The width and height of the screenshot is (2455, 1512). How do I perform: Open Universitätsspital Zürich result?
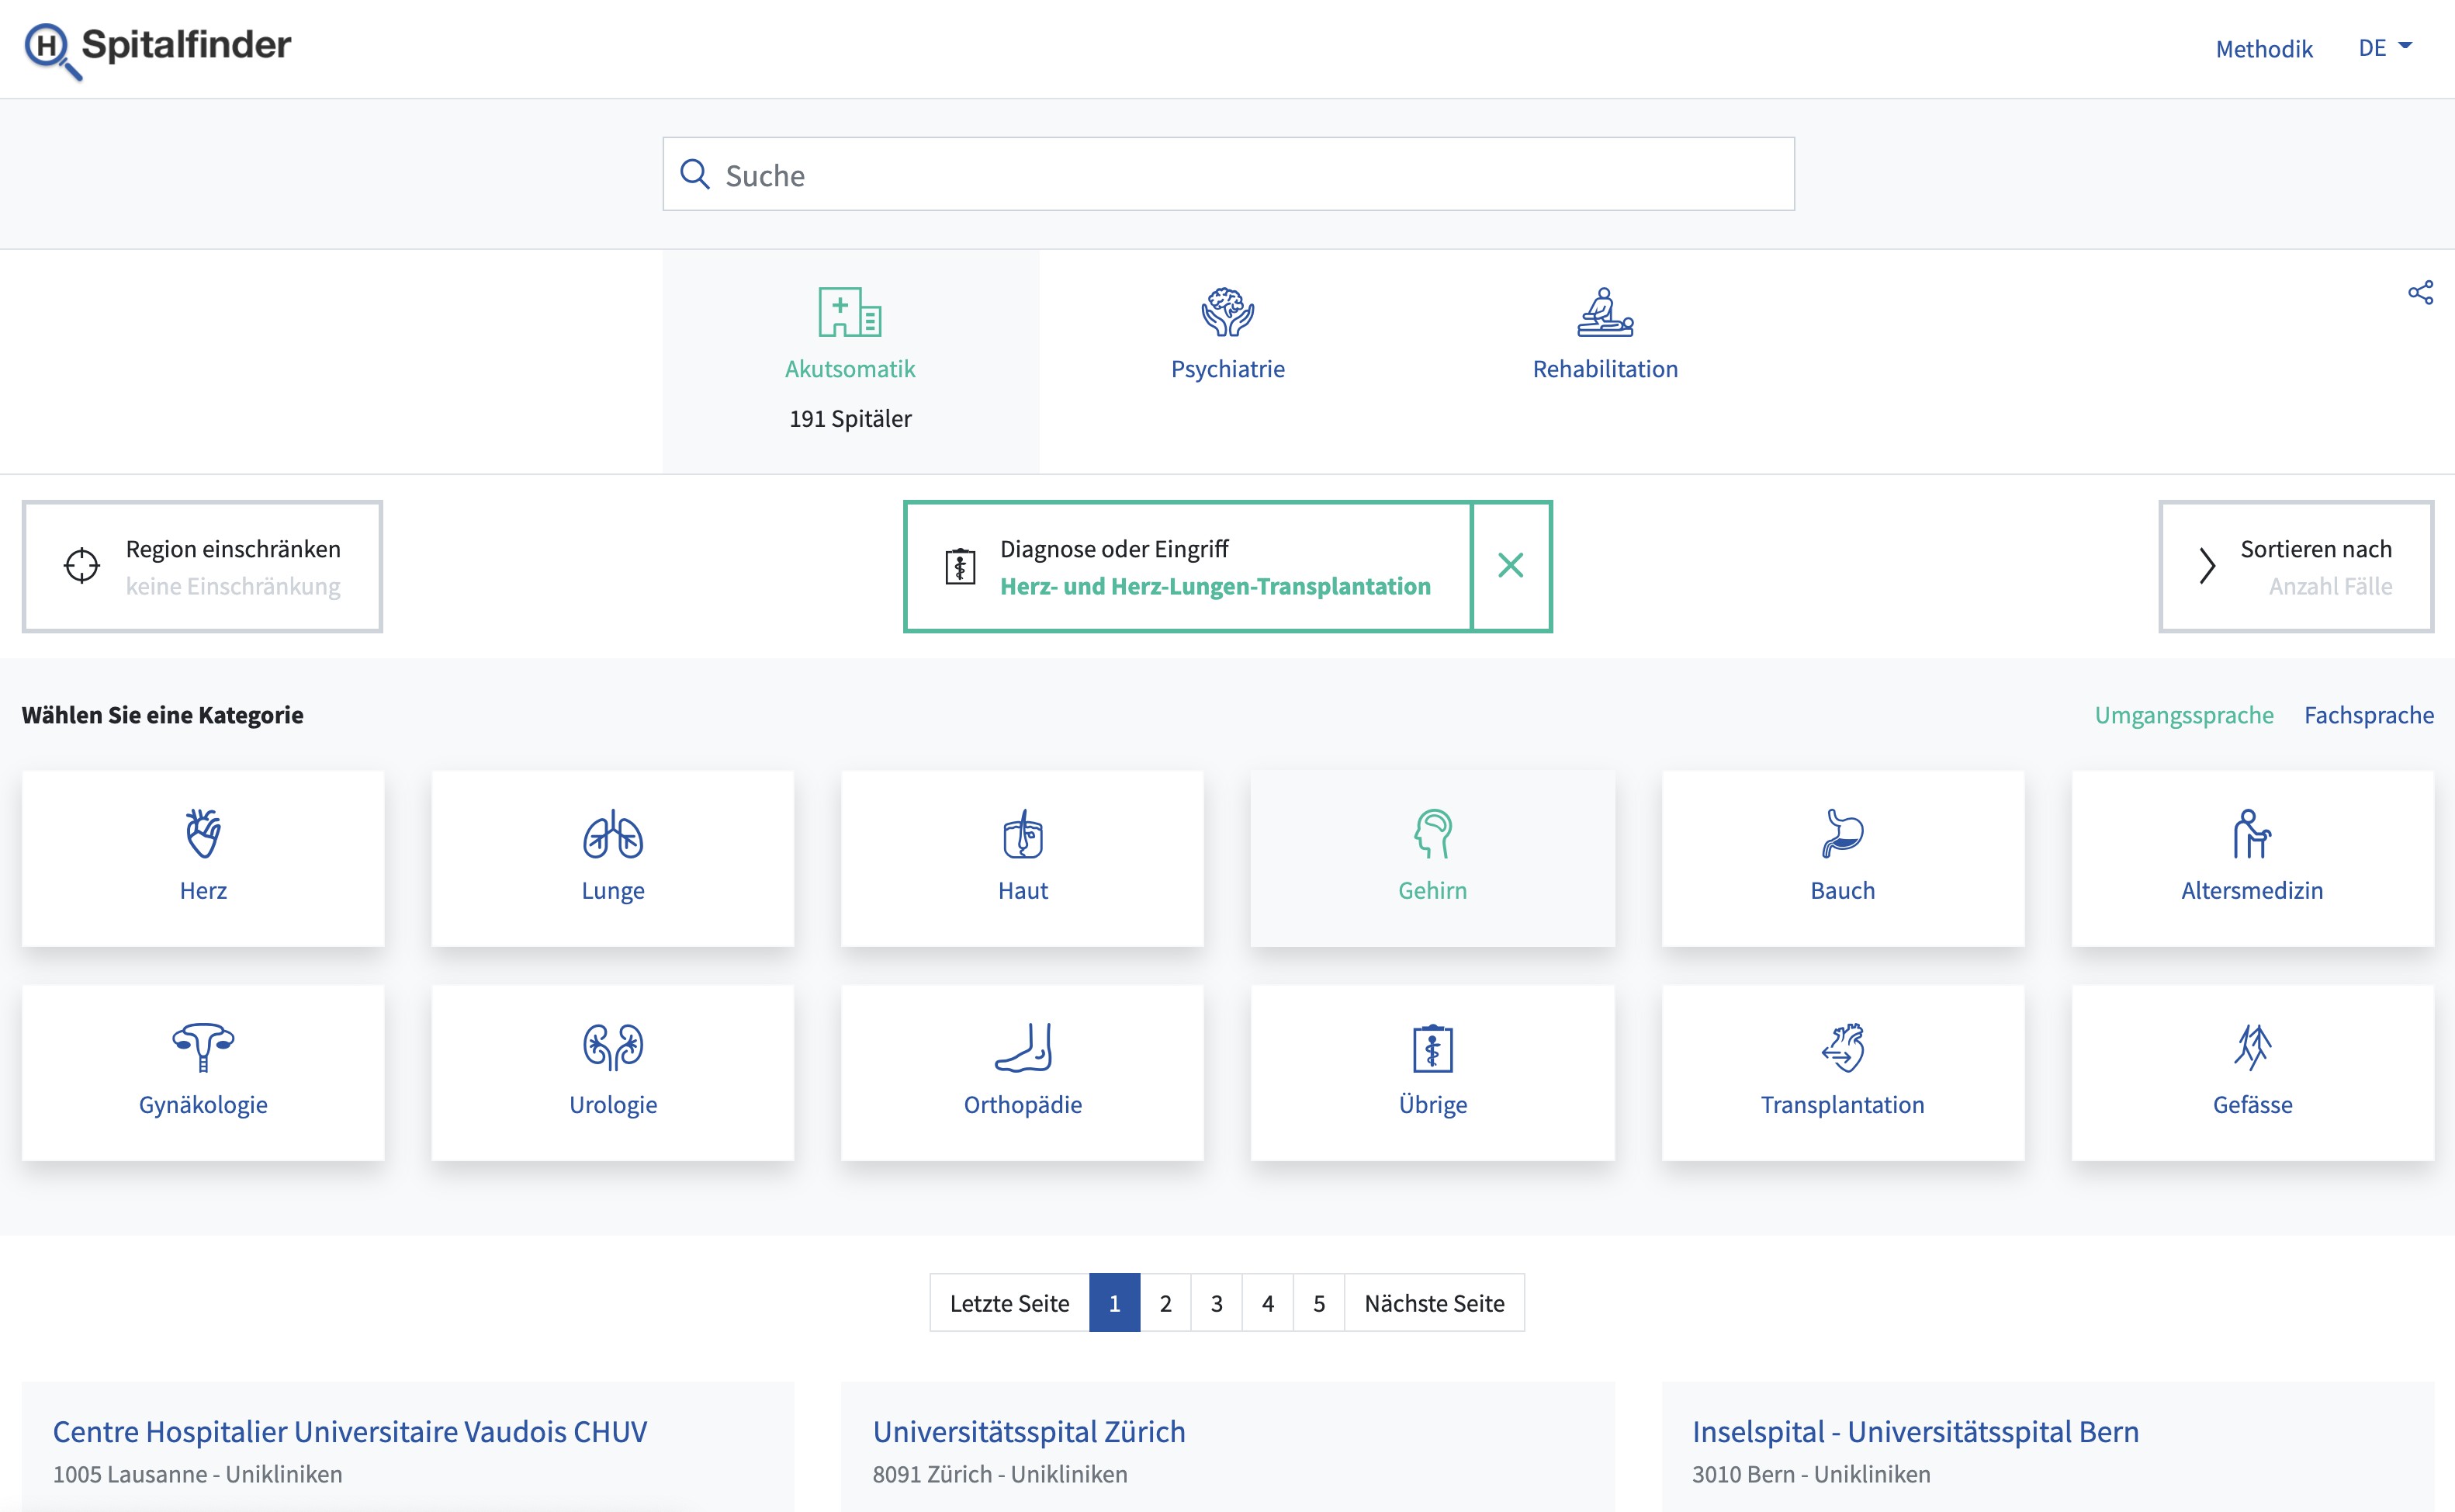pyautogui.click(x=1029, y=1431)
